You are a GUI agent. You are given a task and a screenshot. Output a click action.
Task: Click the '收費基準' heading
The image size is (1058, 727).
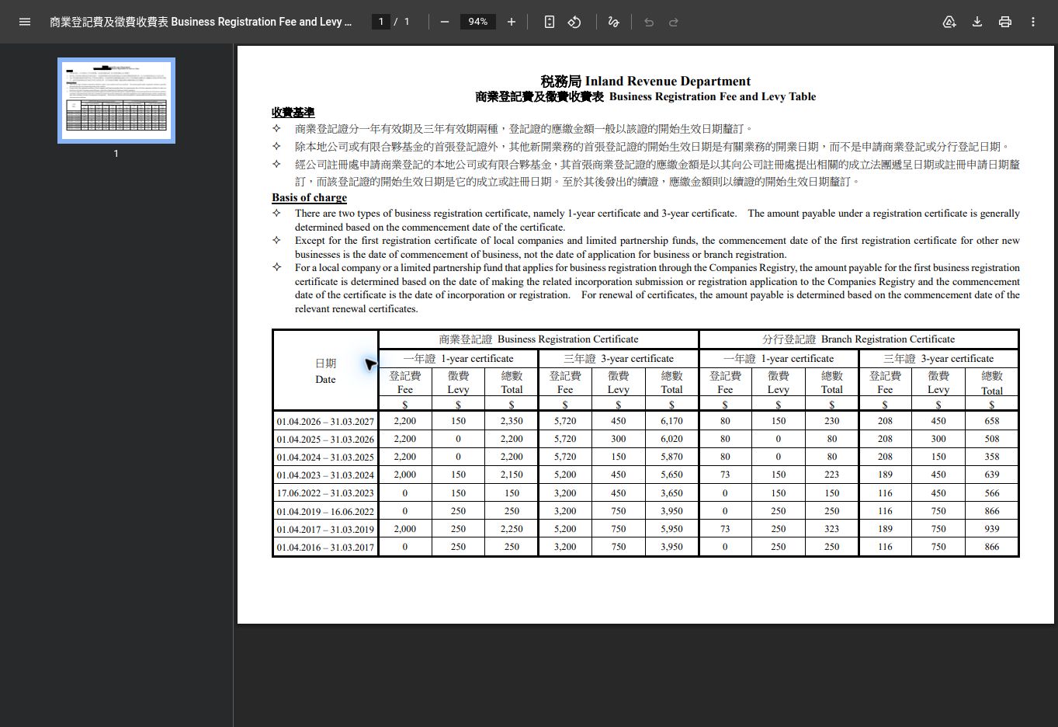(293, 112)
